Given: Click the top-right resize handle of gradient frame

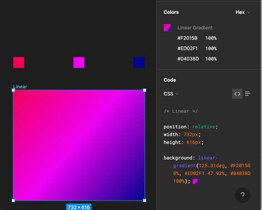Looking at the screenshot, I should pos(145,90).
